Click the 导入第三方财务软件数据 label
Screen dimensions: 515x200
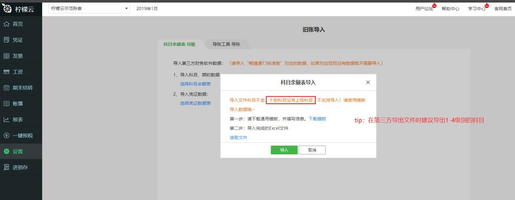199,63
